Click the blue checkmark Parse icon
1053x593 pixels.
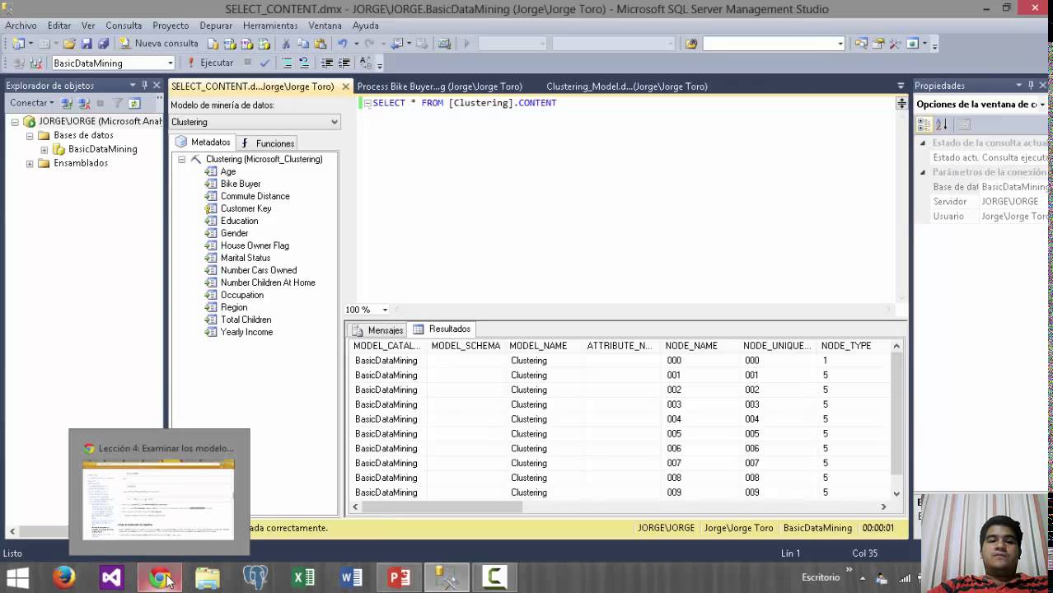[x=264, y=63]
